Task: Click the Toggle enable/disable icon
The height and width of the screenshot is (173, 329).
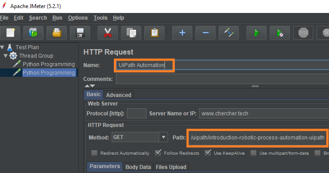Action: pyautogui.click(x=229, y=33)
